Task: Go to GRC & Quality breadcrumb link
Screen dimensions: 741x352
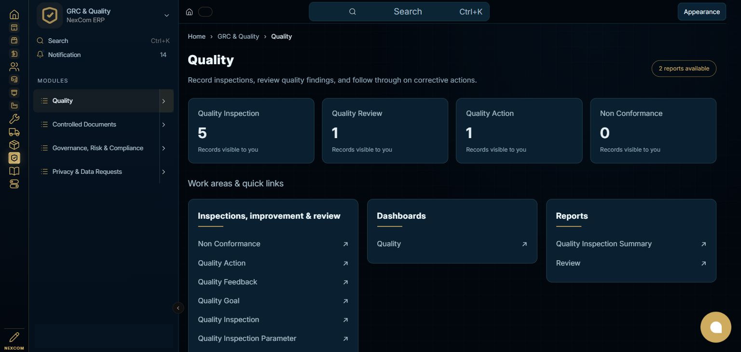Action: [238, 37]
